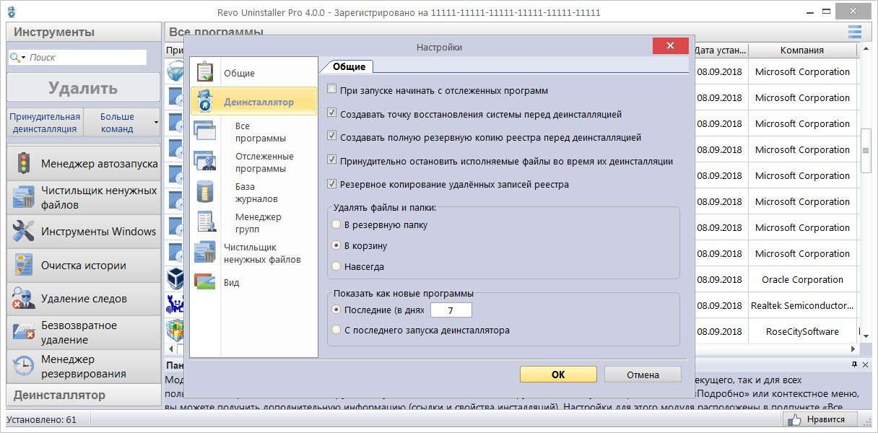Viewport: 878px width, 433px height.
Task: Open the Менеджер автозапуска traffic light icon
Action: (x=24, y=164)
